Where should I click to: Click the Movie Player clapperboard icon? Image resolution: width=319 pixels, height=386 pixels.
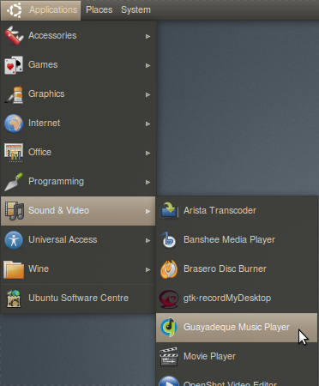(x=169, y=357)
